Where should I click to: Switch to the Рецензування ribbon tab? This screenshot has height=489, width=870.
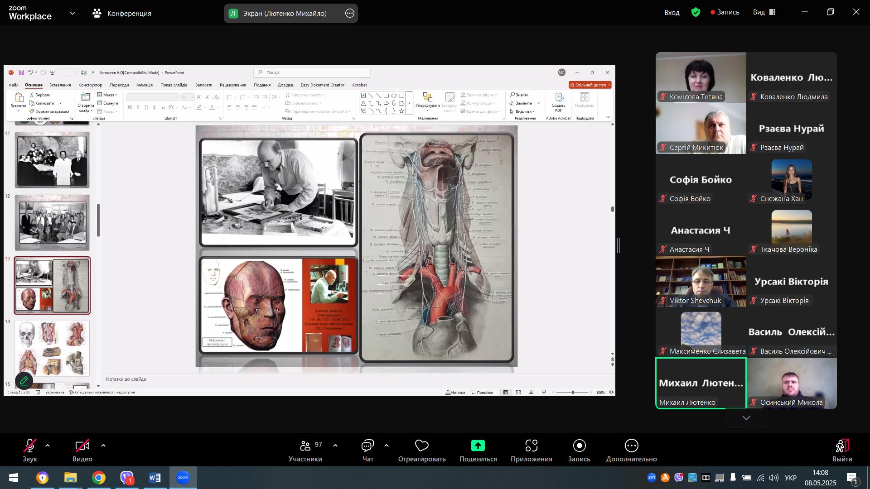[233, 85]
